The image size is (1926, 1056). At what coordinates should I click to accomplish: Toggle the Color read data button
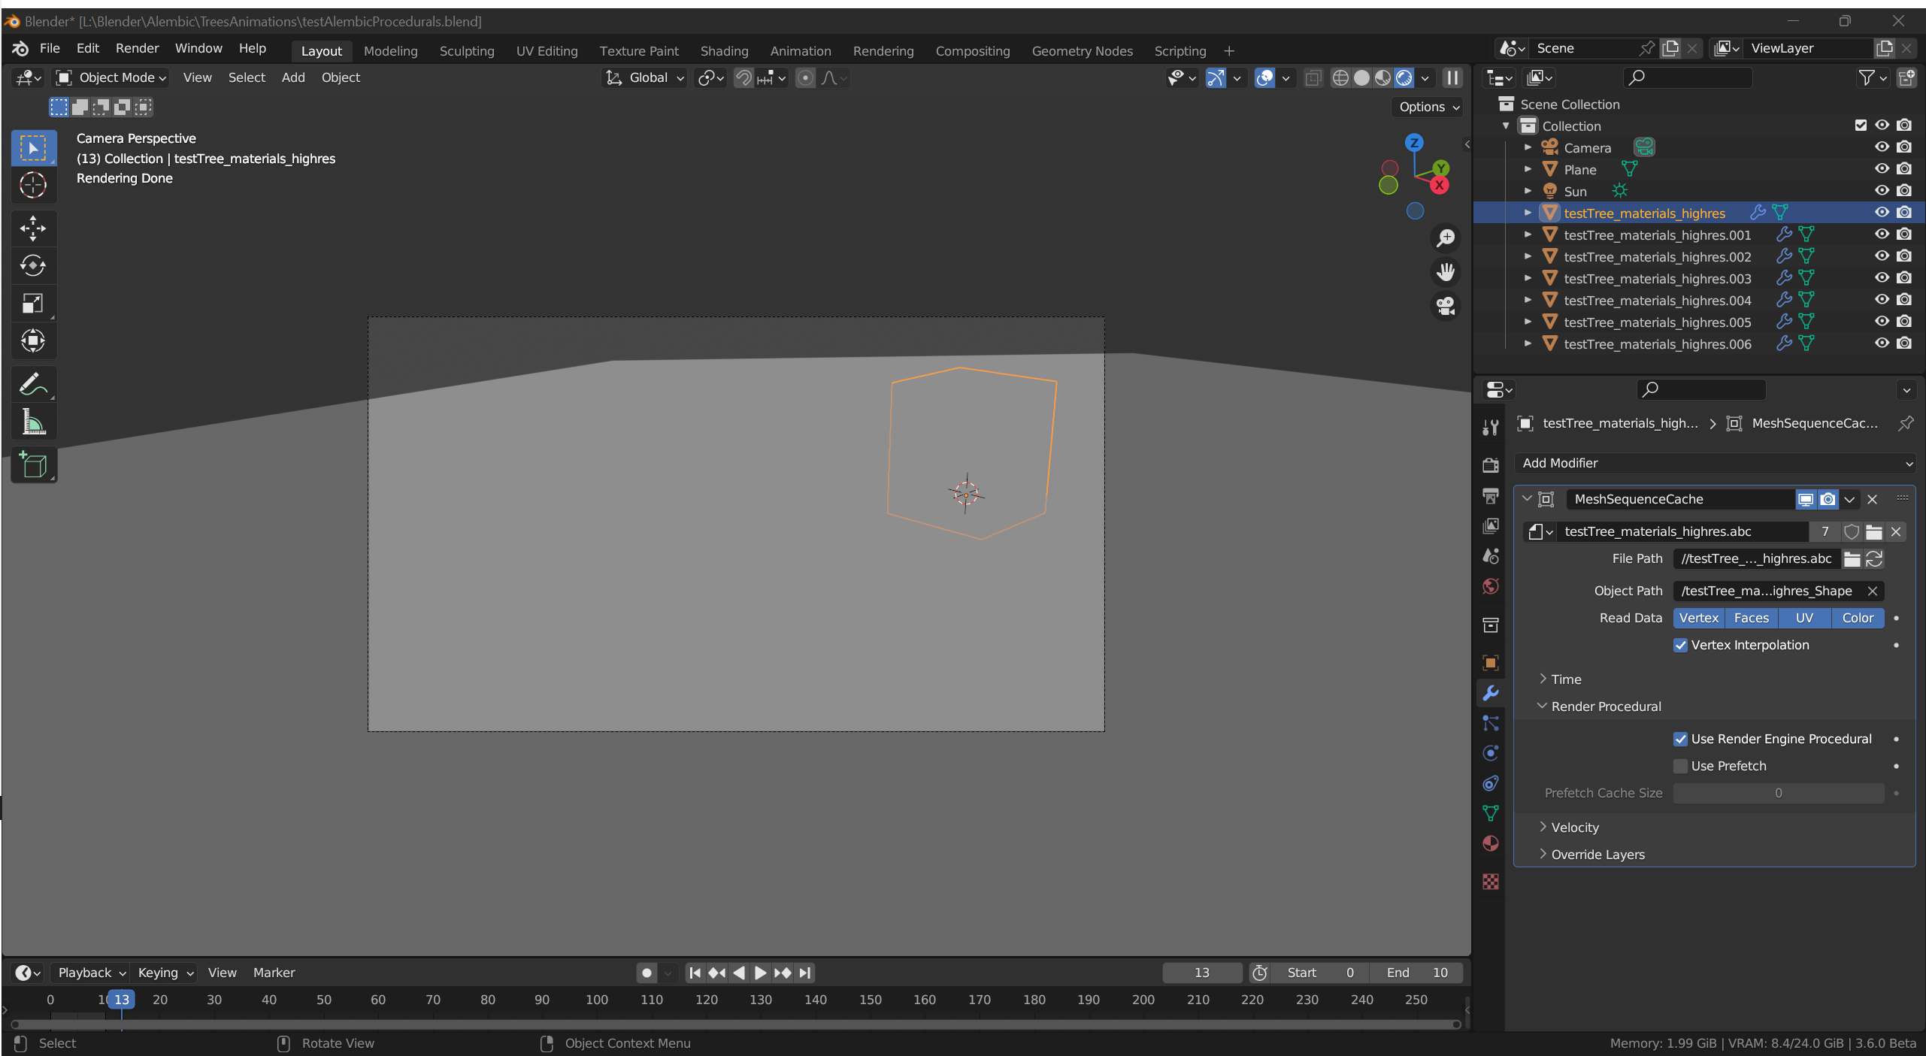pos(1857,618)
